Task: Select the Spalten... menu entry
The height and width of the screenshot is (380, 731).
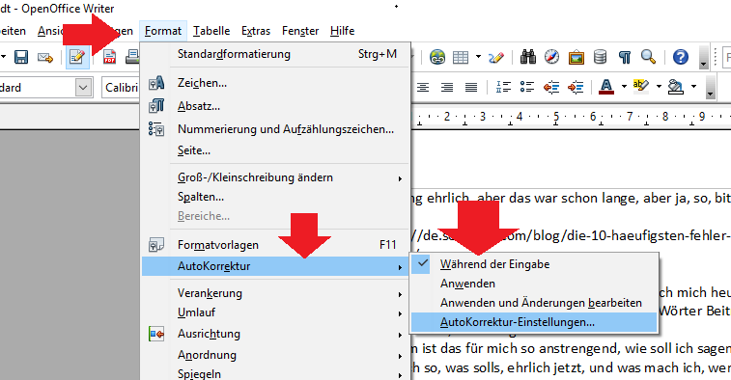Action: click(x=275, y=197)
